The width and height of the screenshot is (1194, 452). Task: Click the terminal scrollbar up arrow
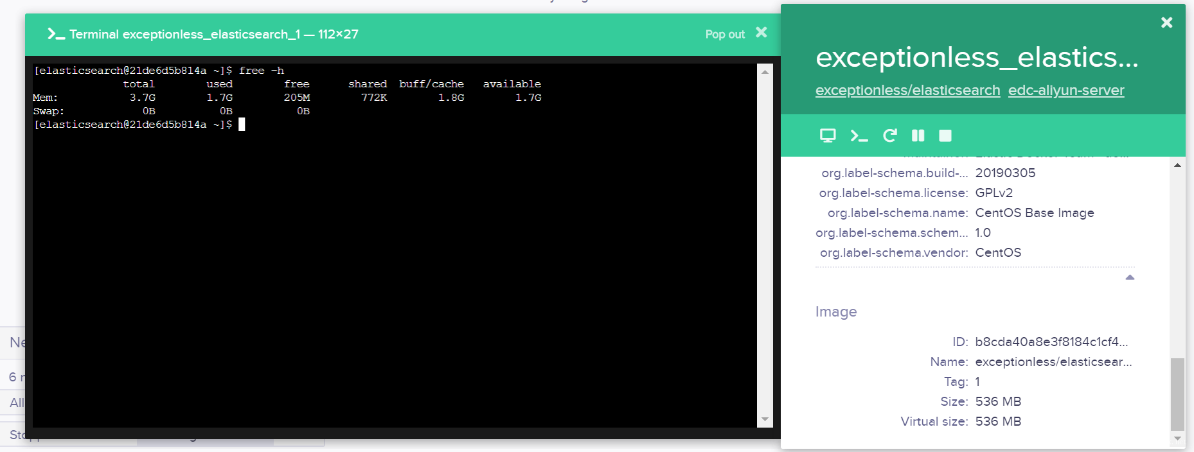pyautogui.click(x=765, y=72)
